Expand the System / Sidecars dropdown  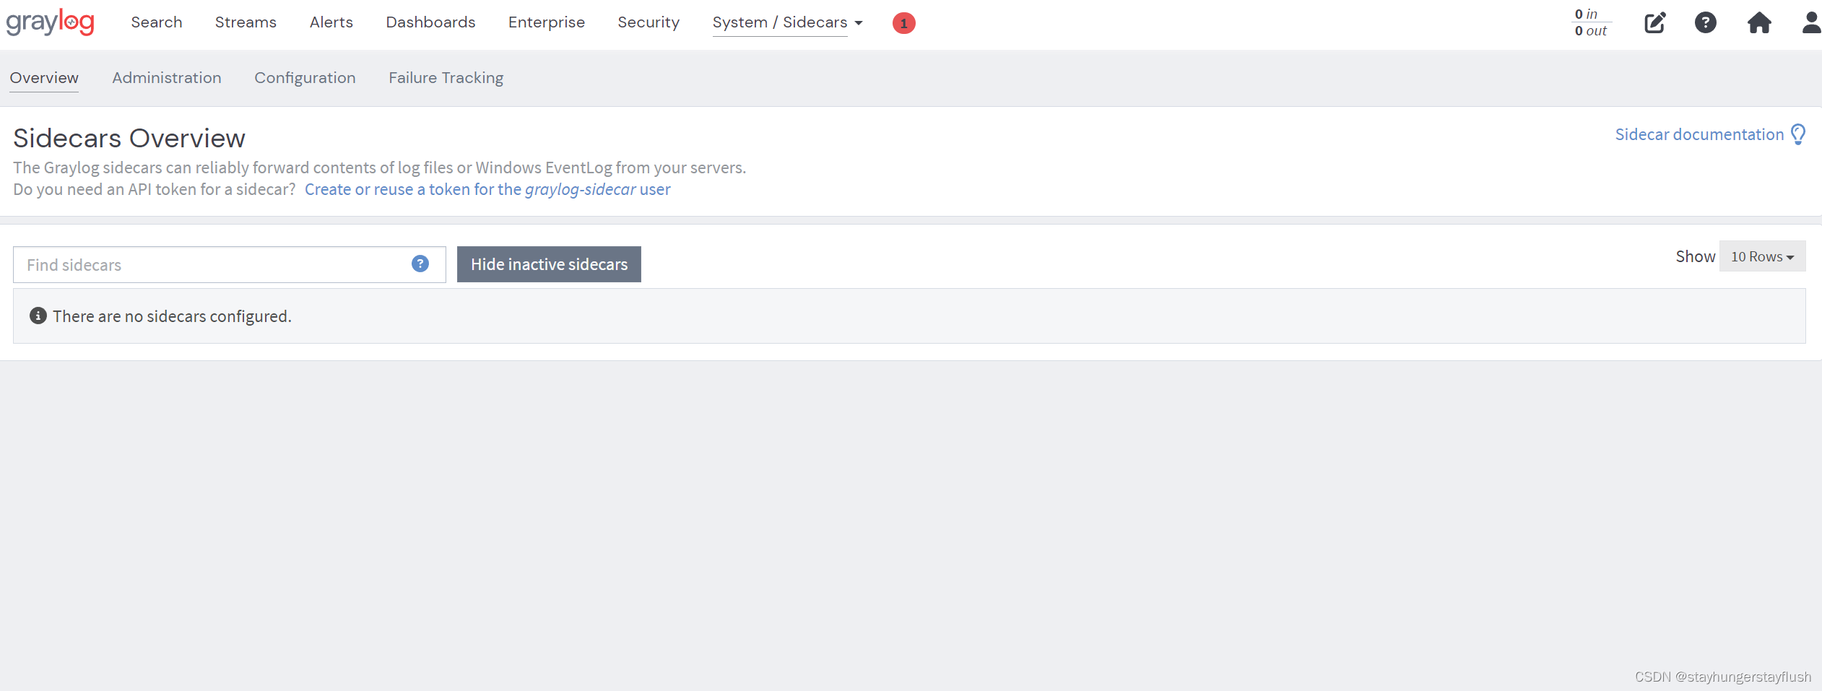[x=787, y=22]
